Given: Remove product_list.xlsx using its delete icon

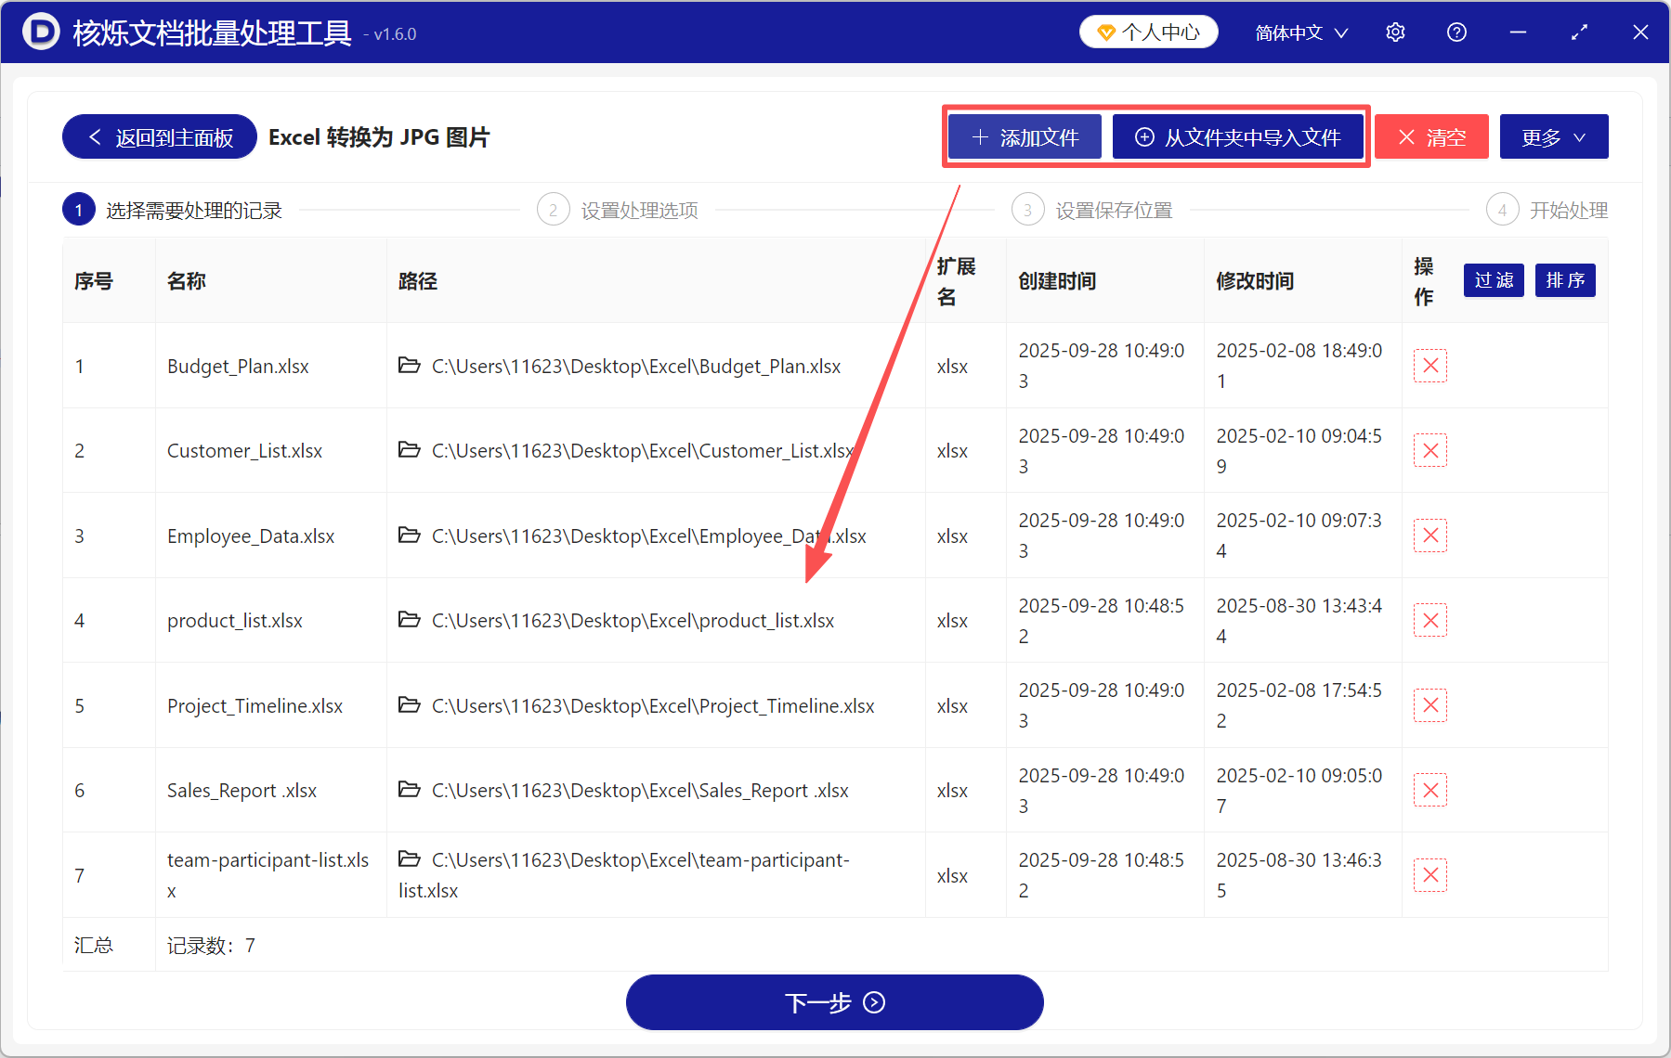Looking at the screenshot, I should [1429, 620].
